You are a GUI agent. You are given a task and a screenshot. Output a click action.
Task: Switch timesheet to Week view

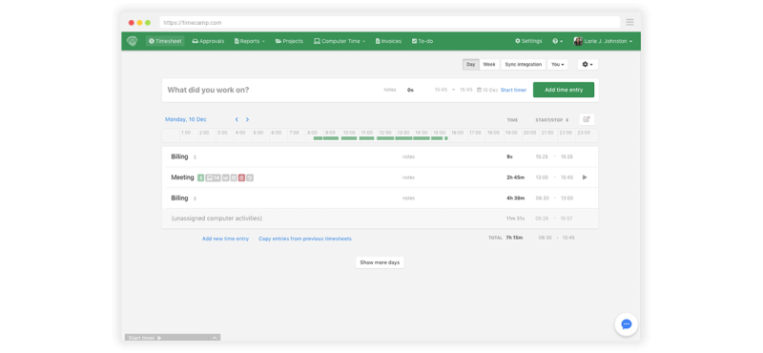[489, 64]
